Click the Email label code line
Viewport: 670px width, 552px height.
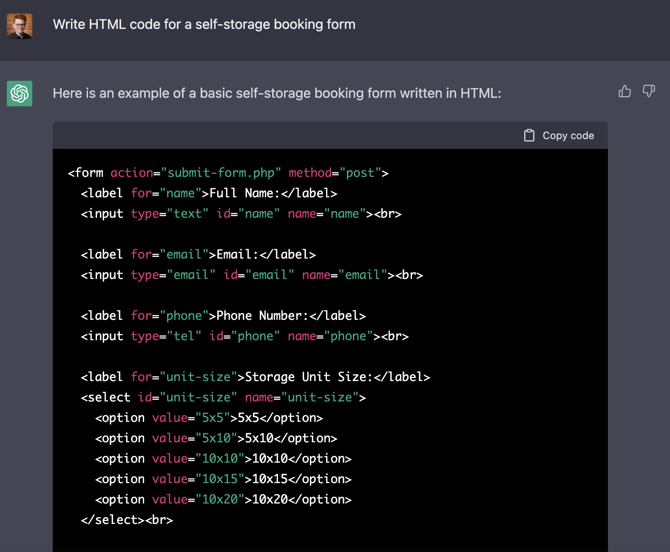pos(198,255)
